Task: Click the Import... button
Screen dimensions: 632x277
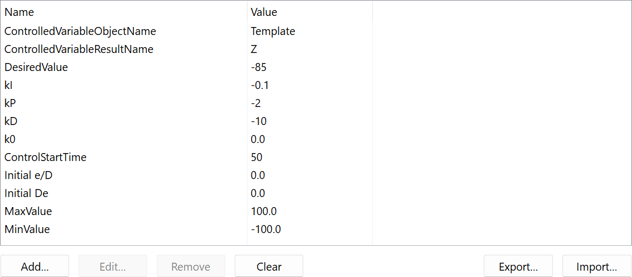Action: pos(596,266)
